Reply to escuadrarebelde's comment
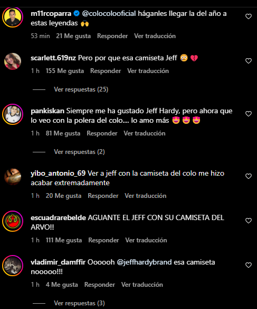The height and width of the screenshot is (309, 257). [x=103, y=240]
